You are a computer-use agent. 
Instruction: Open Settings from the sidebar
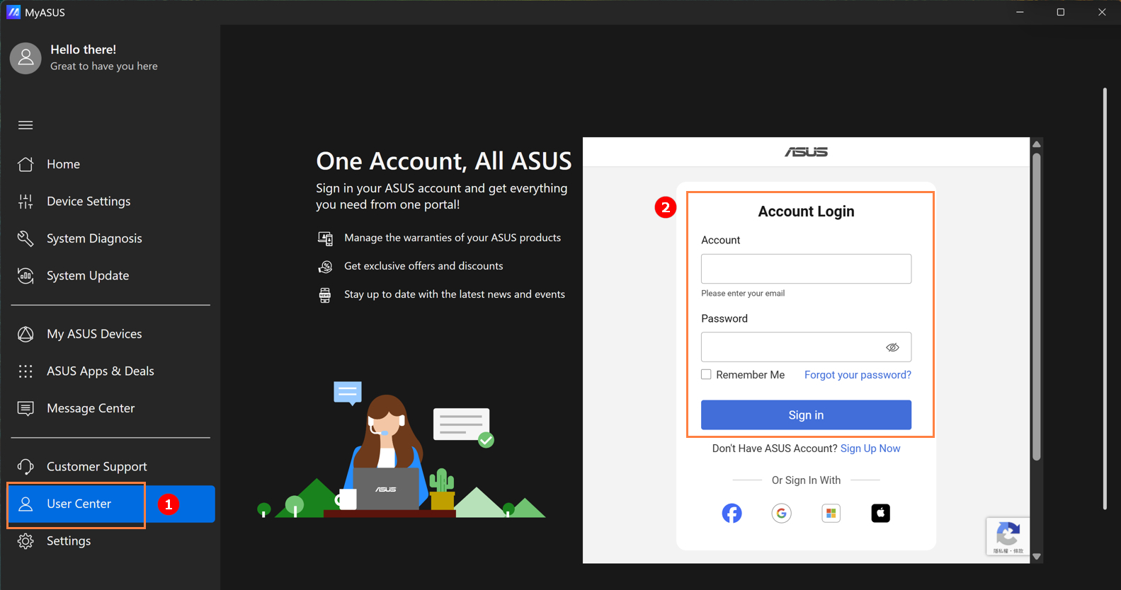point(68,541)
